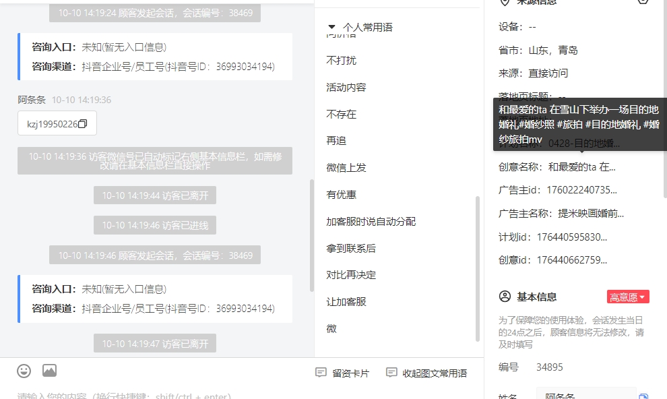Select the 对比再决定 quick phrase

351,275
